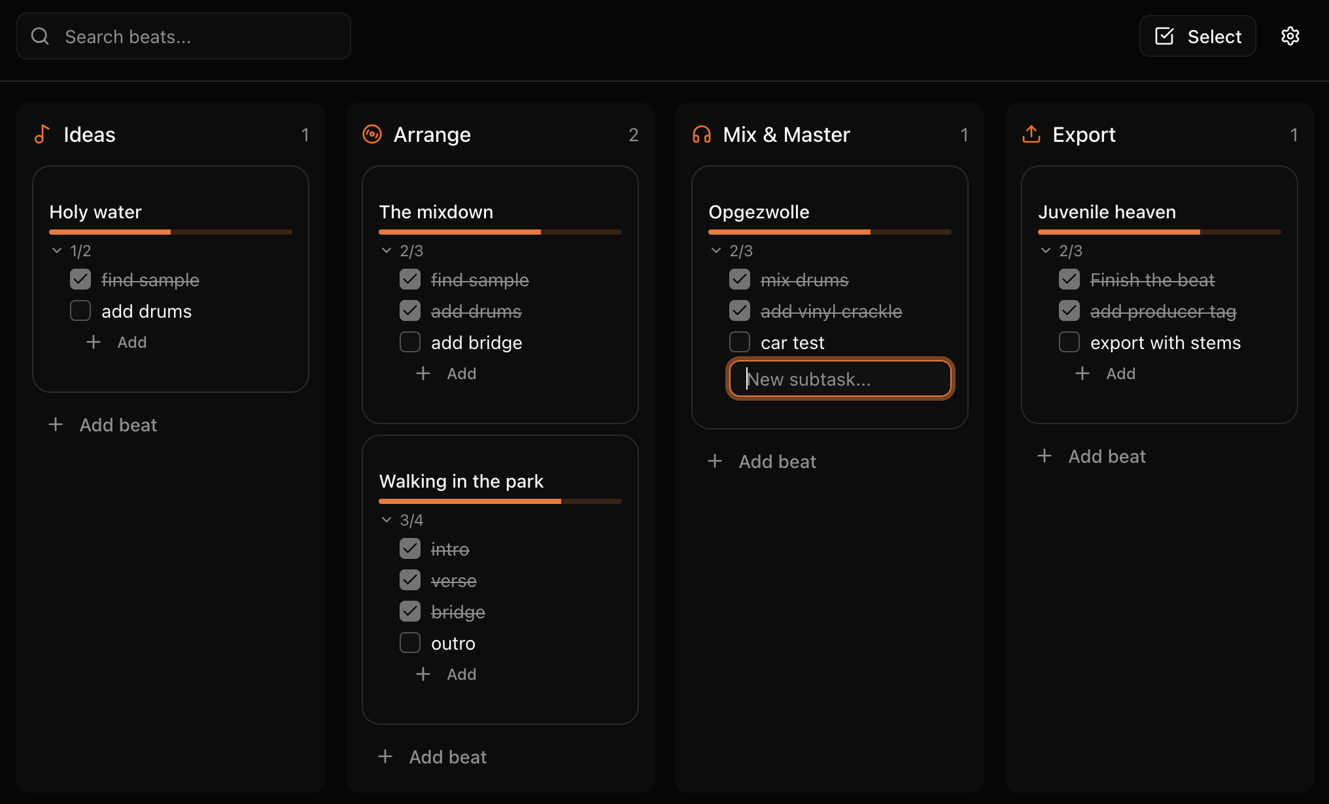This screenshot has height=804, width=1329.
Task: Click the search magnifier icon
Action: 39,36
